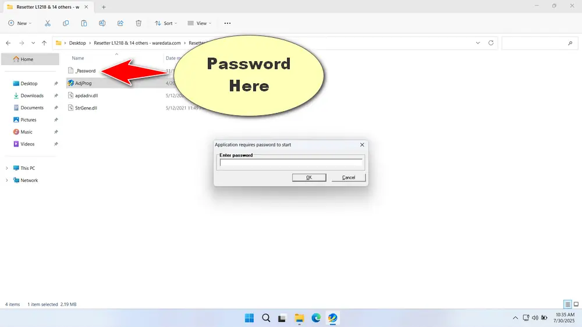Screen dimensions: 582x327
Task: Select the _Password file
Action: pyautogui.click(x=85, y=71)
